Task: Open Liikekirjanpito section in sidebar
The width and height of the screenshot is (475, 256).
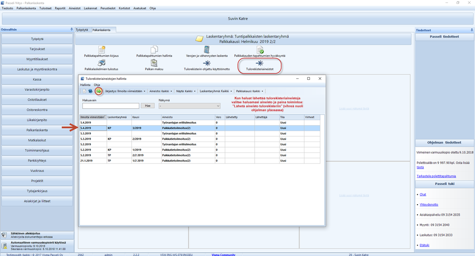Action: (37, 120)
